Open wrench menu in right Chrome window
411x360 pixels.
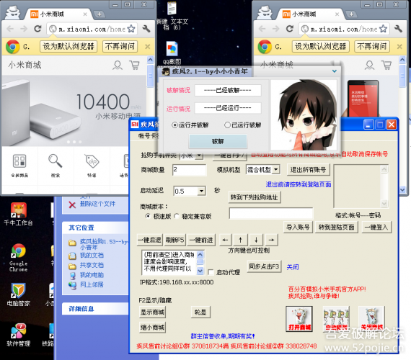tap(399, 29)
